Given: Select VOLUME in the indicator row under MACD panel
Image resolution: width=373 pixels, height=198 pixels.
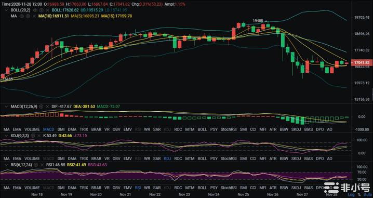Looking at the screenshot, I should 32,129.
